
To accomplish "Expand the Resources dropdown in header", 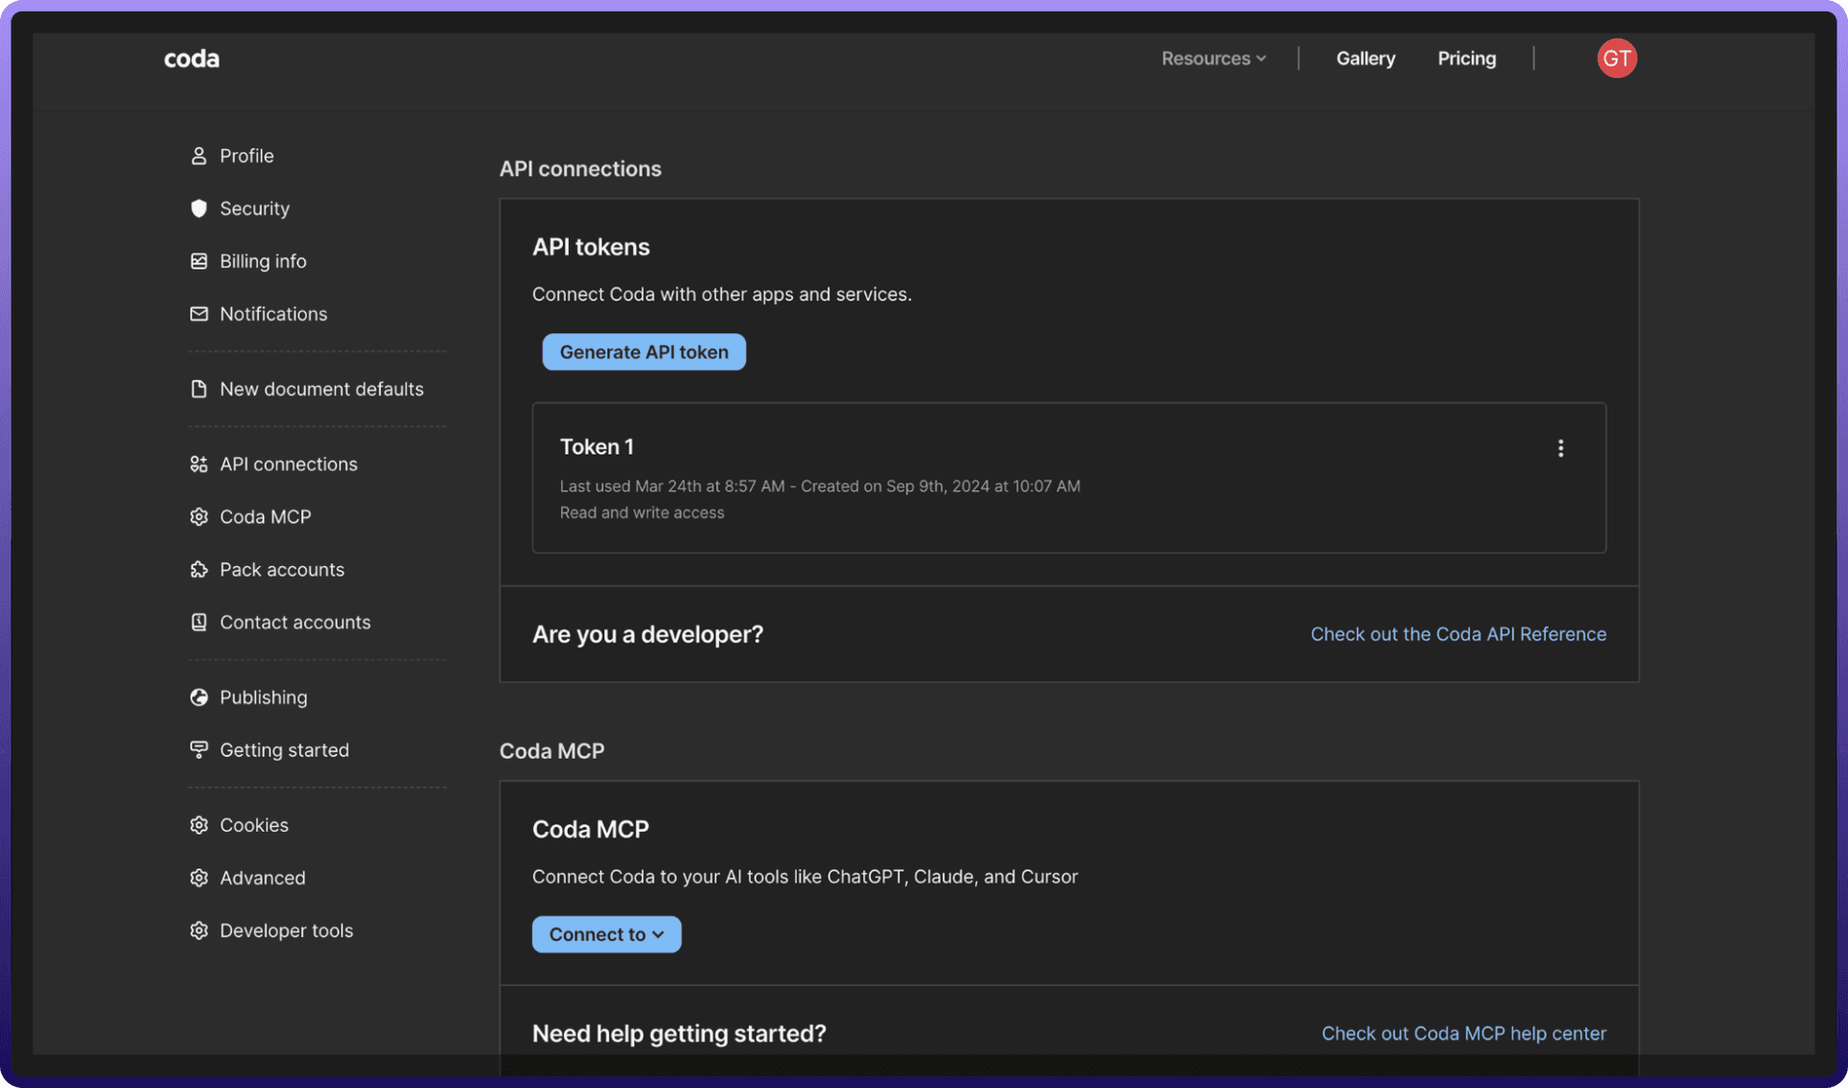I will 1214,59.
